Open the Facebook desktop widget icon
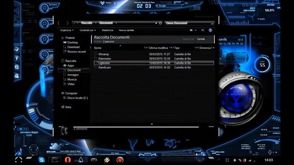 click(17, 58)
